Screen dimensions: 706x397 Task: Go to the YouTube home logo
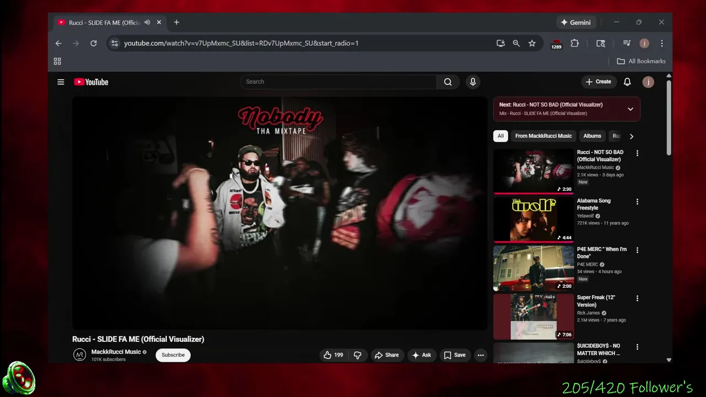[91, 82]
